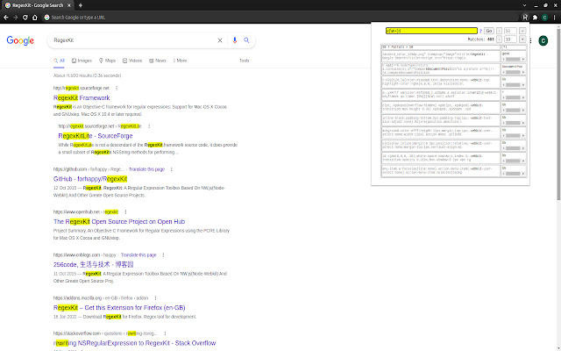Translate the cnblogs.com result page

(x=138, y=255)
